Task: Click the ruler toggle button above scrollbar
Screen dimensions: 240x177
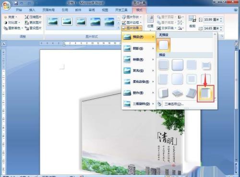Action: pyautogui.click(x=236, y=43)
